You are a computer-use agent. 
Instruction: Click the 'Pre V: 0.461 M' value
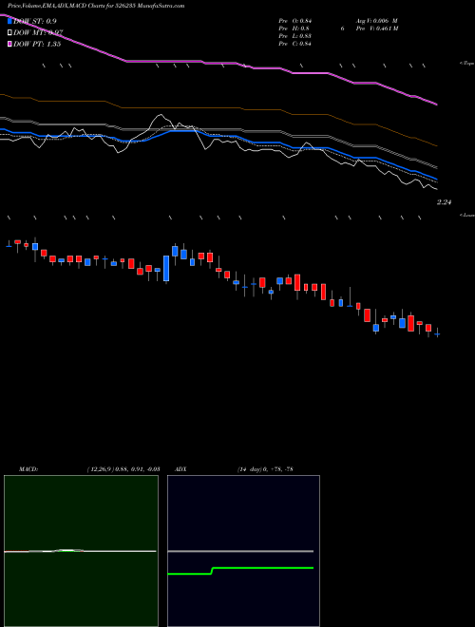(x=376, y=28)
